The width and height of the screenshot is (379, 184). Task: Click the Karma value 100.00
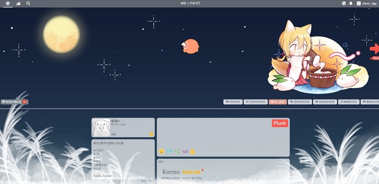click(x=191, y=172)
